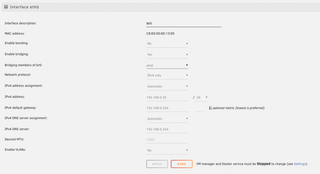Click the IPv4 address field 192.168.0.25
320x174 pixels.
[167, 97]
